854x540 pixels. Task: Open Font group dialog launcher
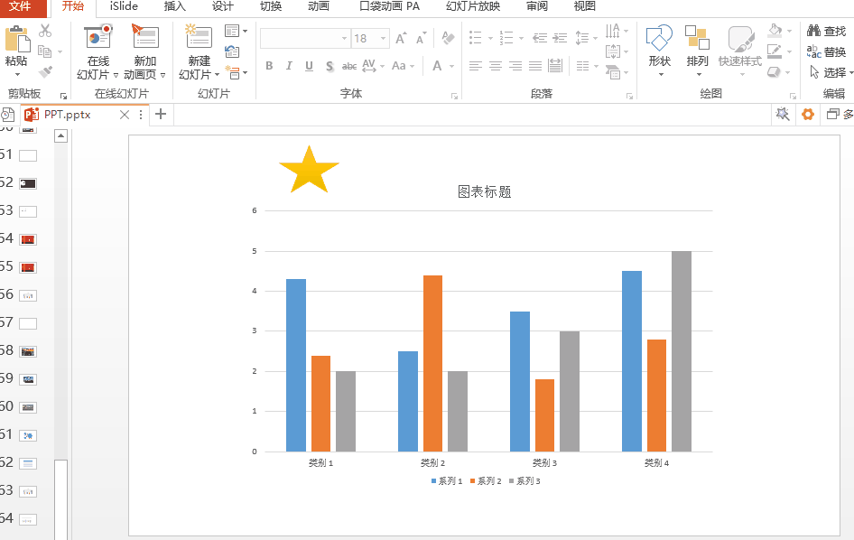[x=454, y=96]
